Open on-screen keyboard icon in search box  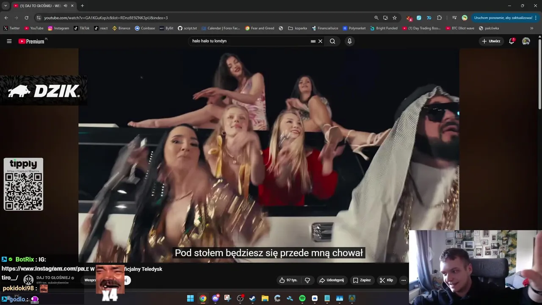[313, 41]
